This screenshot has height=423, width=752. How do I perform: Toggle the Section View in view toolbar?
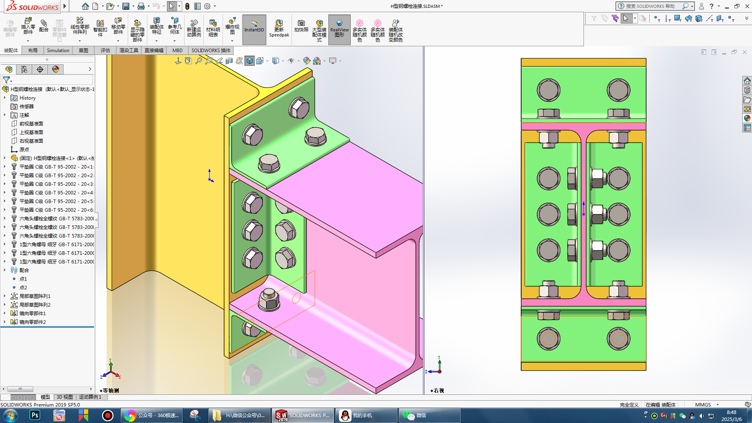click(x=229, y=61)
